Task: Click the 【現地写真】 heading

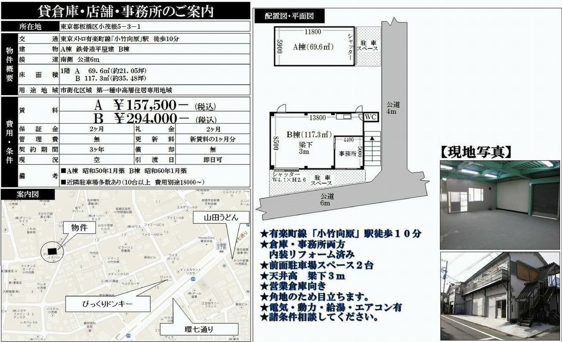Action: pos(475,151)
